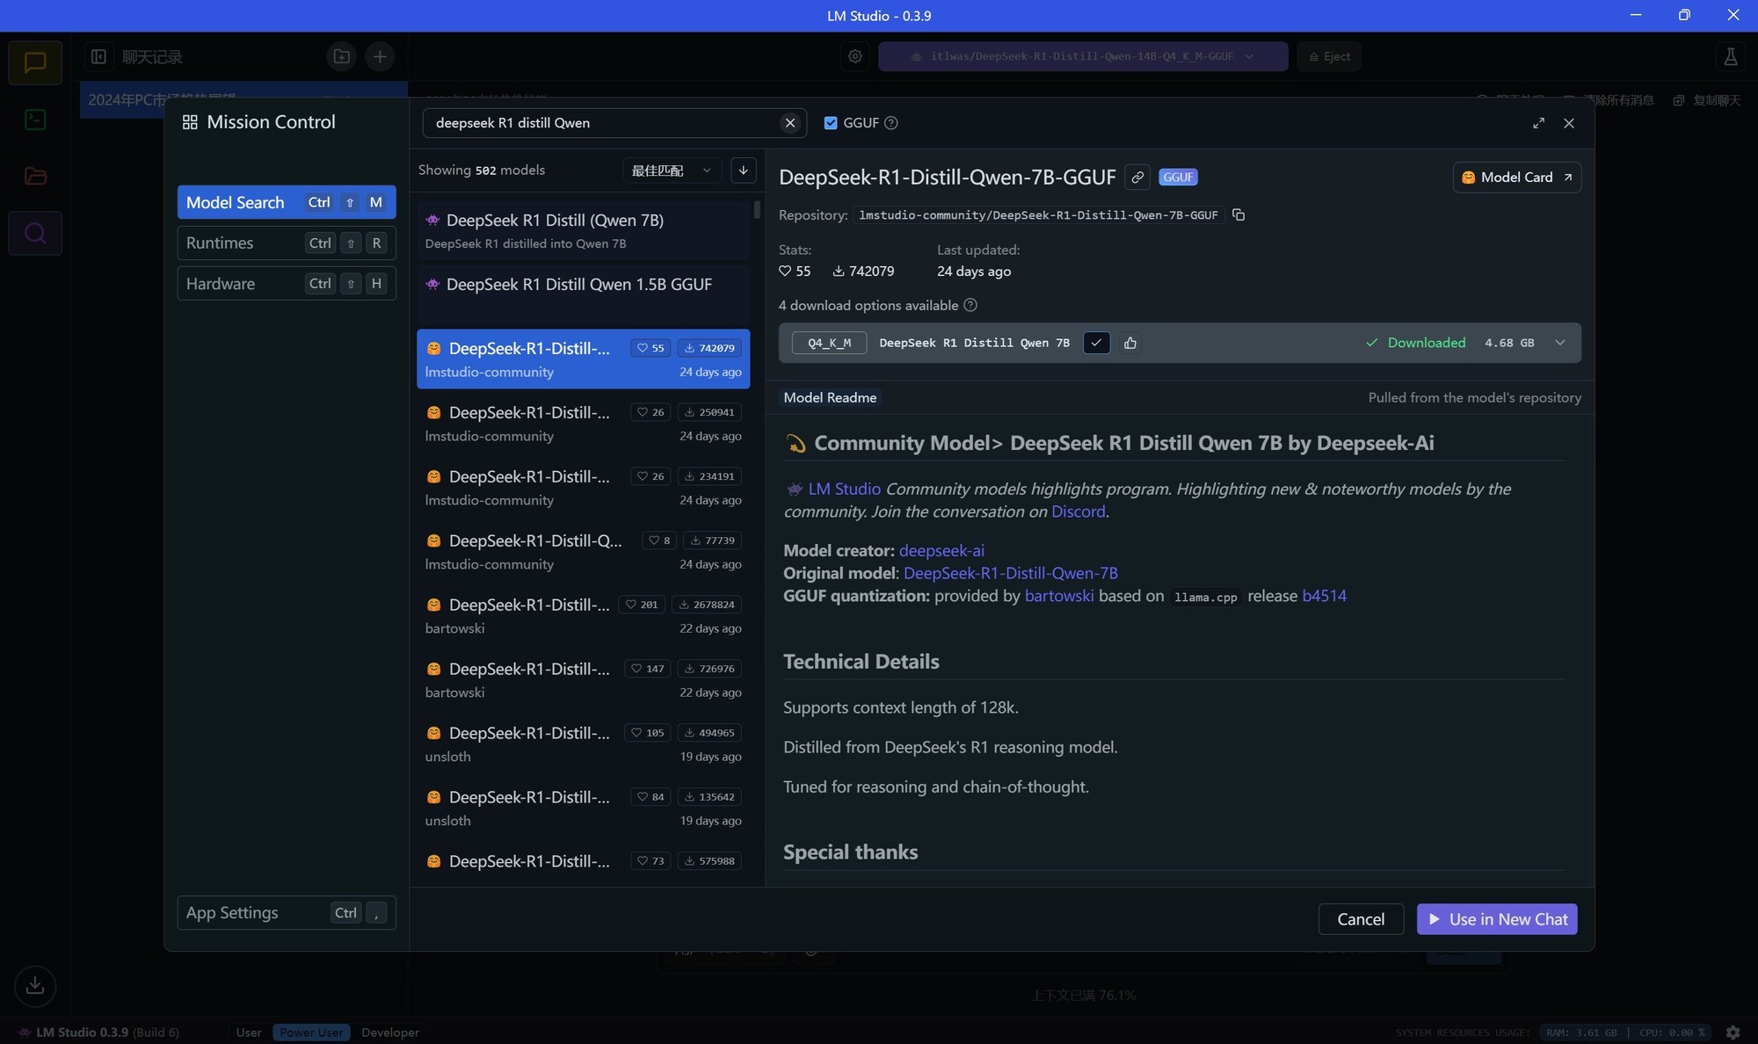1758x1044 pixels.
Task: Click the thumbs-up icon on Q4_K_M row
Action: pyautogui.click(x=1130, y=343)
